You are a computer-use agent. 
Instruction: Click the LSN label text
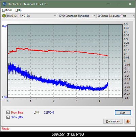[37, 113]
